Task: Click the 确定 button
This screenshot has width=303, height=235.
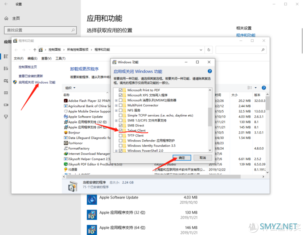Action: (x=182, y=158)
